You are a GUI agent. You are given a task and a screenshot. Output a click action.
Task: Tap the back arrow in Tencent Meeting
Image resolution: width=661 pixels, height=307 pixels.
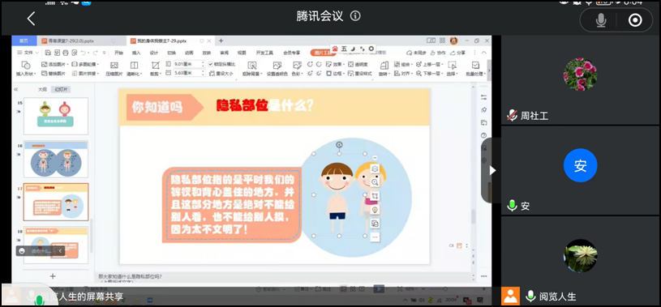pyautogui.click(x=31, y=19)
